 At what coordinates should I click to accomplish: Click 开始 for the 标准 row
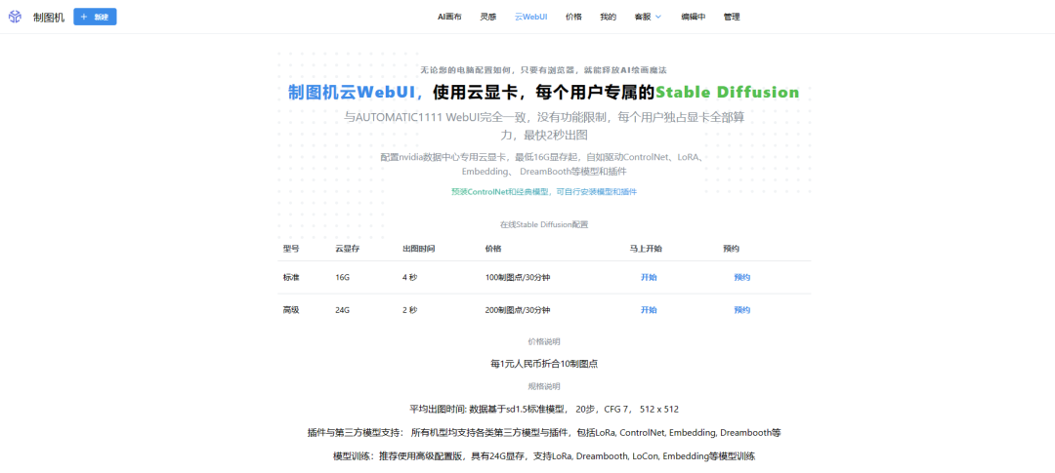(x=649, y=278)
